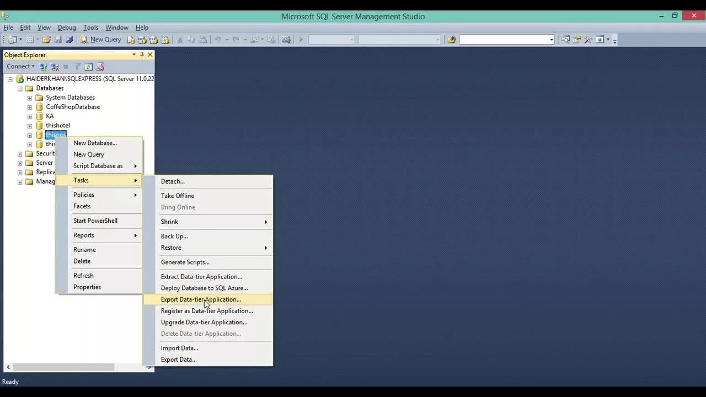Click the Save icon in the toolbar
Viewport: 706px width, 397px height.
pyautogui.click(x=58, y=40)
